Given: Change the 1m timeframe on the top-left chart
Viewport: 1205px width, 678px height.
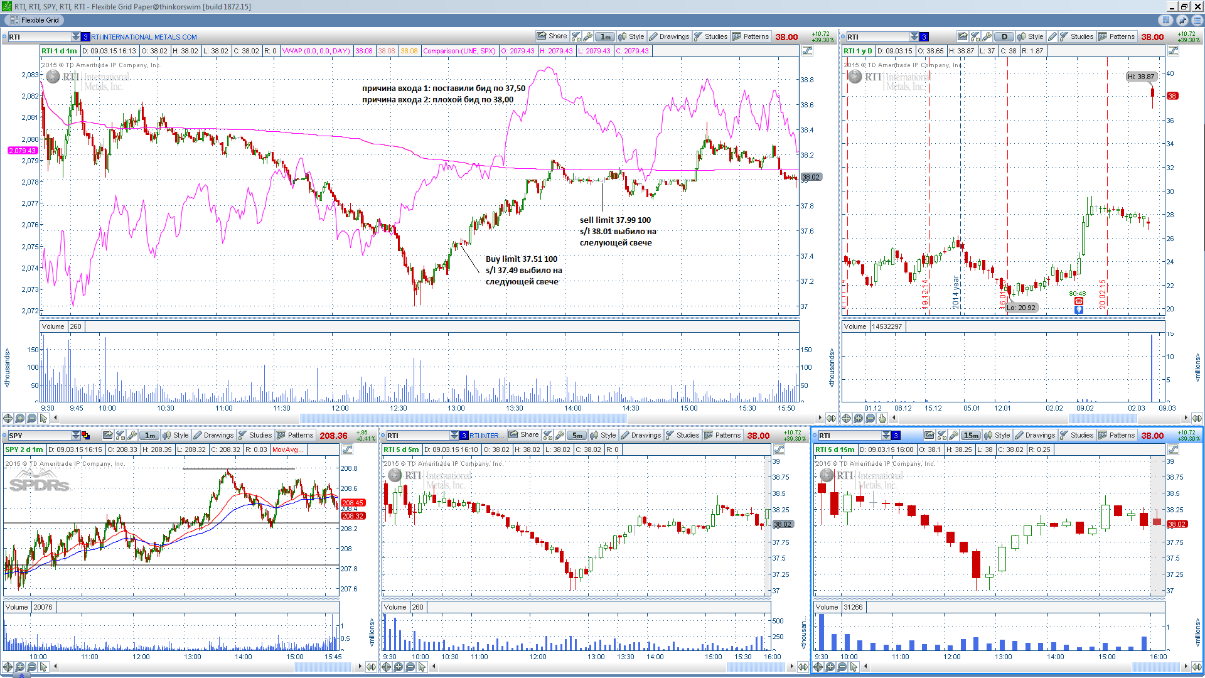Looking at the screenshot, I should [x=604, y=36].
